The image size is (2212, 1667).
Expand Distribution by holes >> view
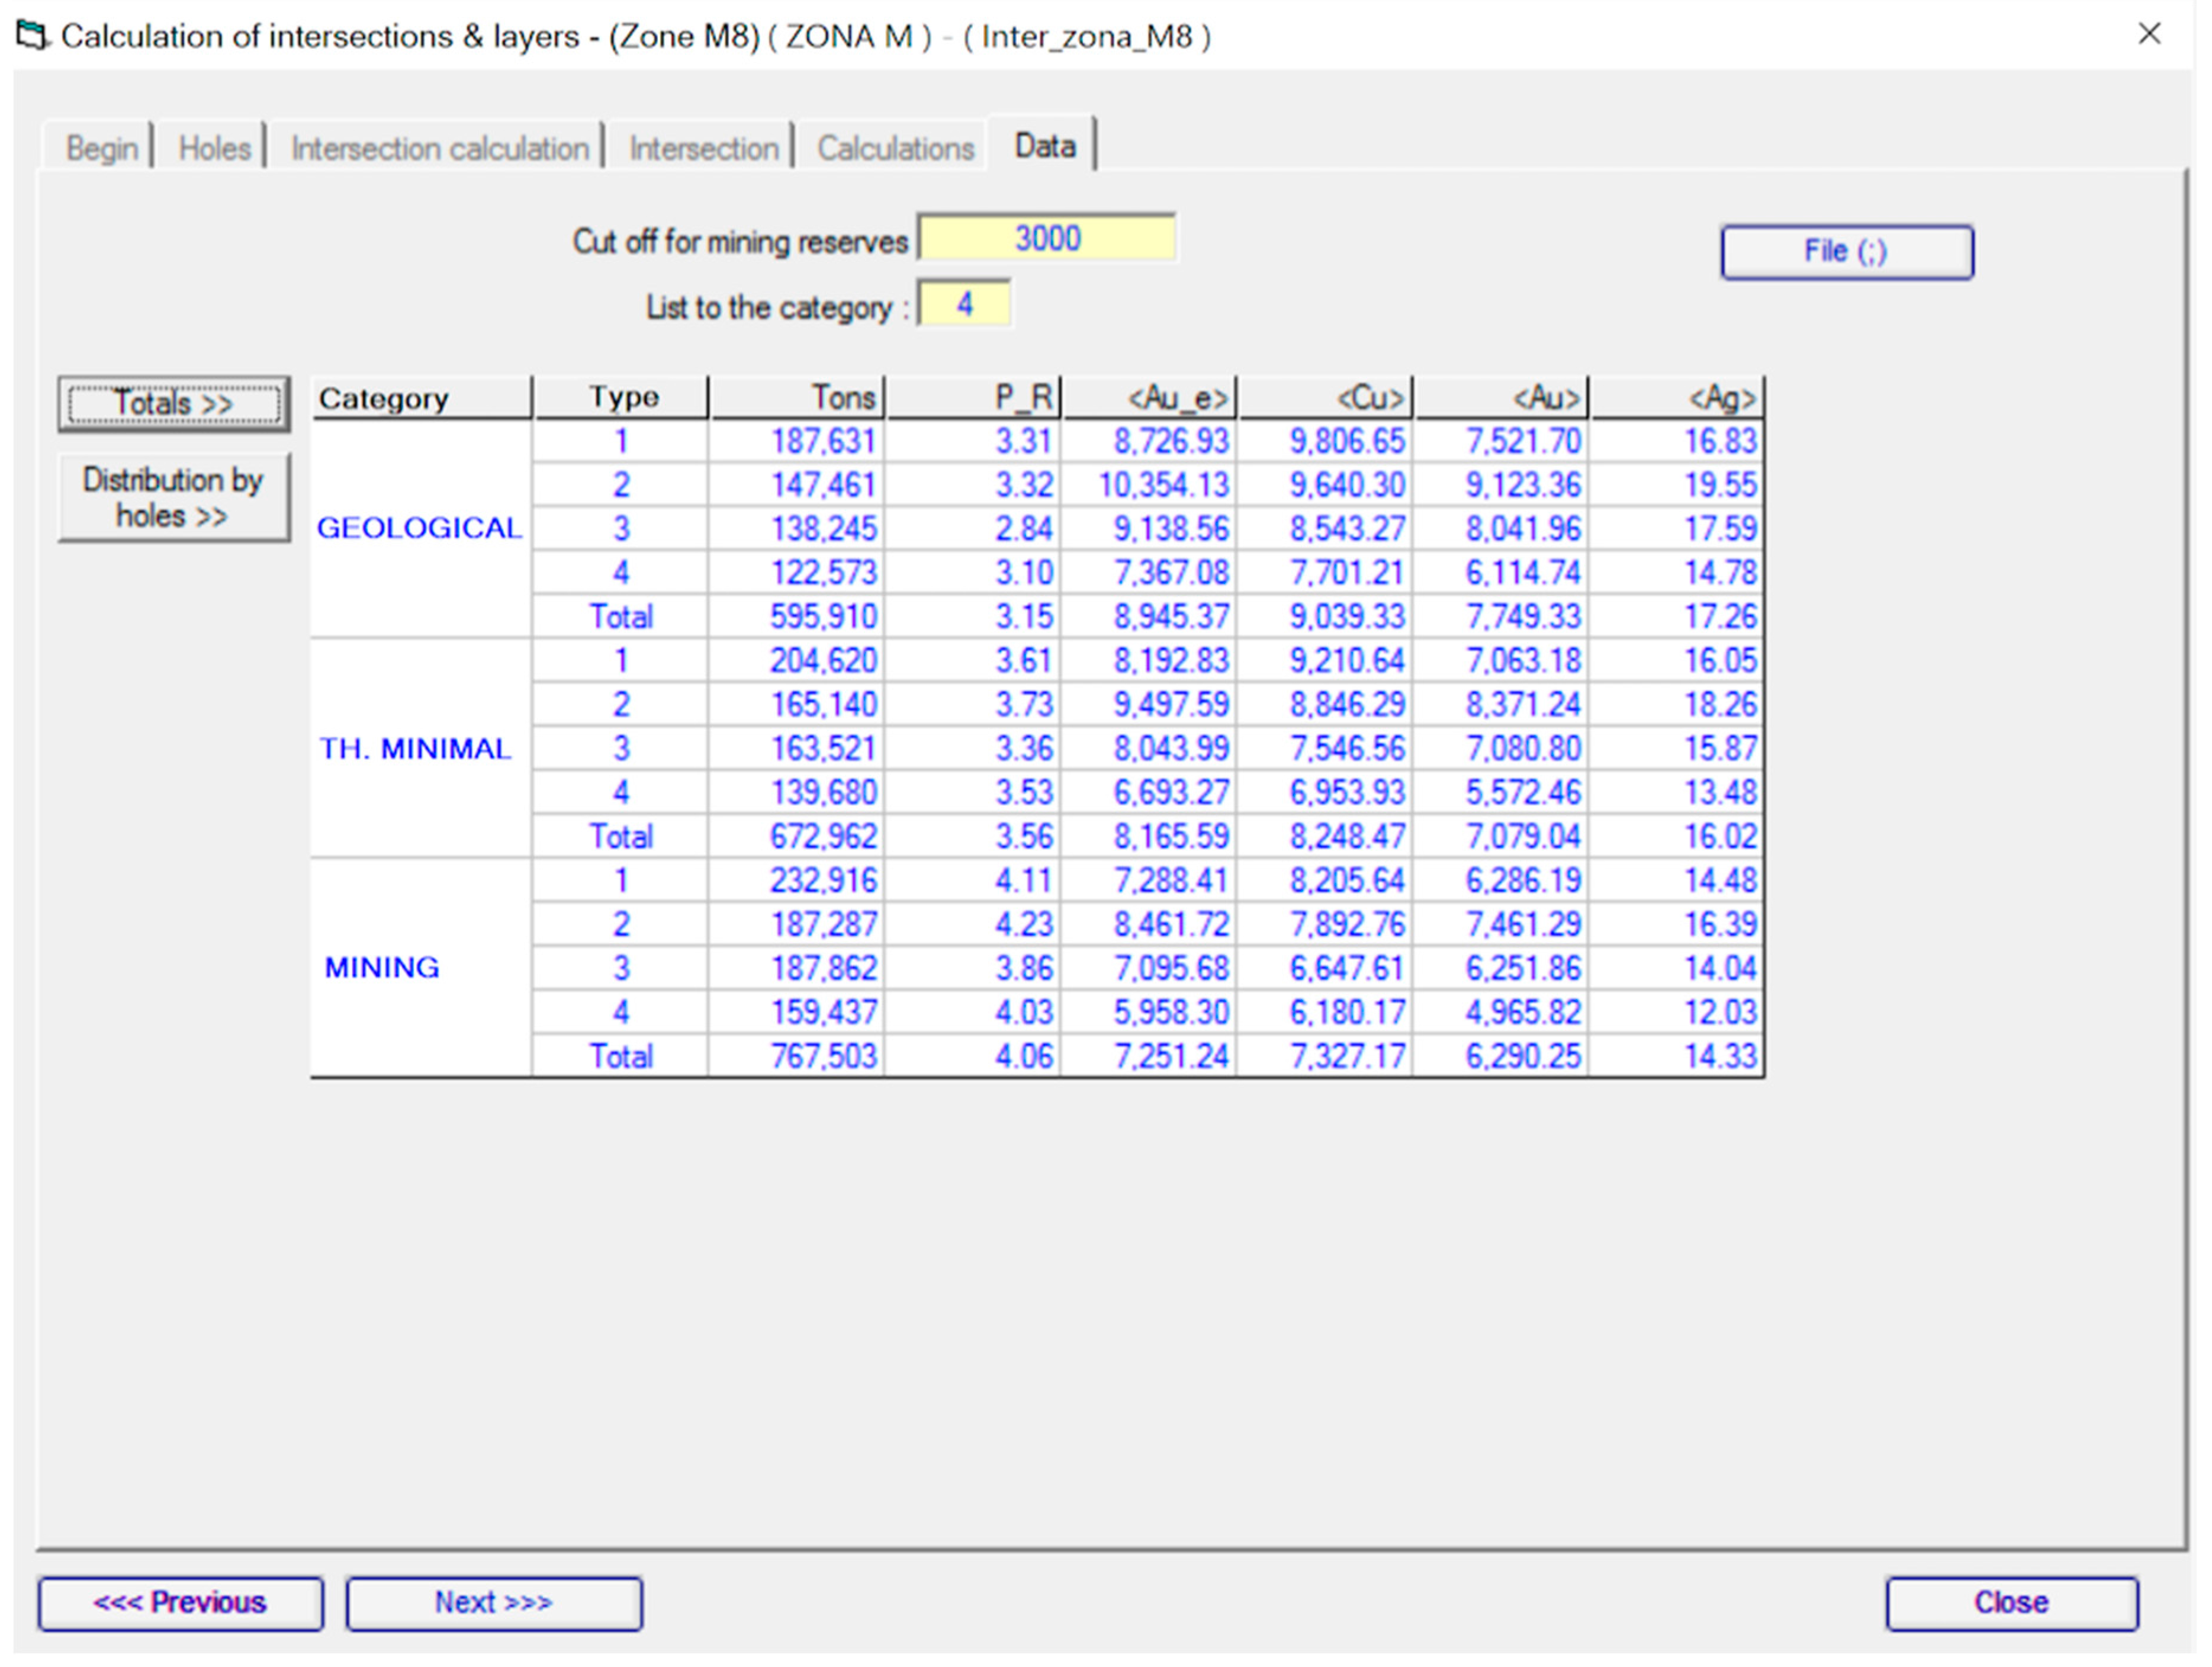coord(174,497)
